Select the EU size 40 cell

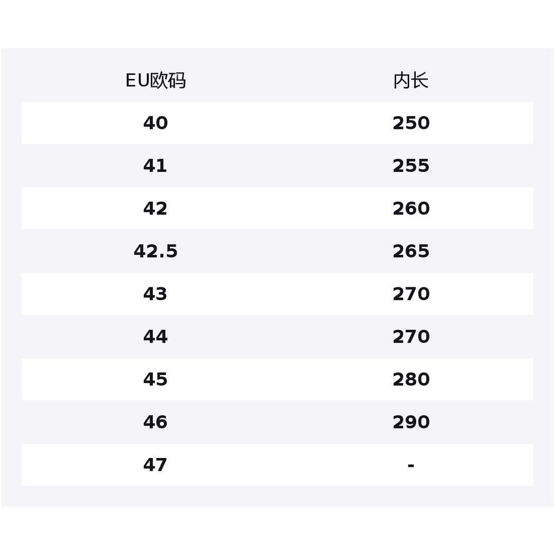[156, 123]
